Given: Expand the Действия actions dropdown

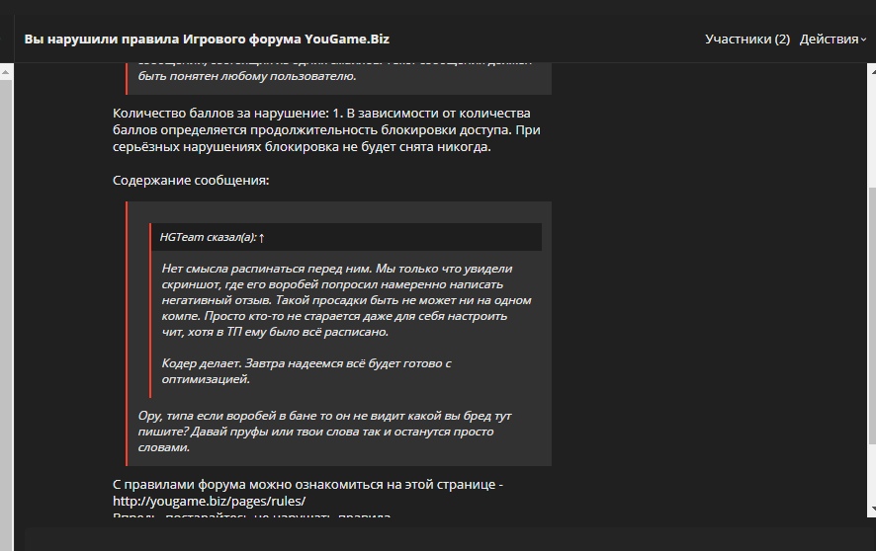Looking at the screenshot, I should 832,39.
